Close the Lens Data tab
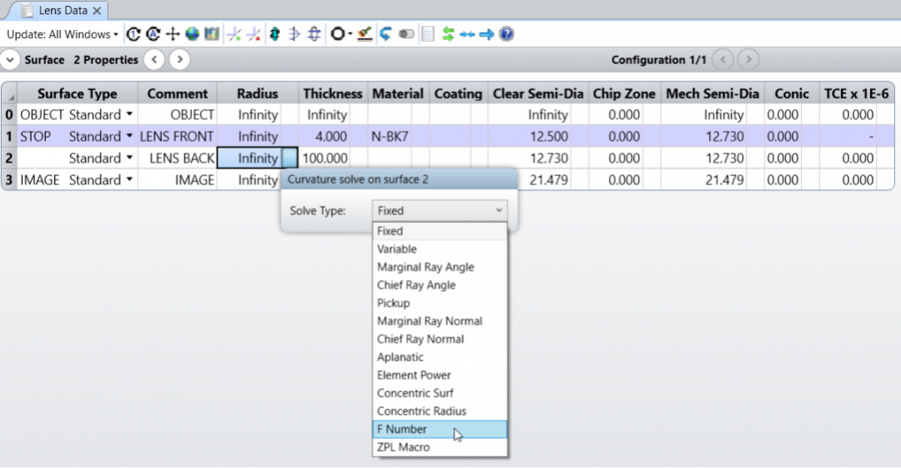The image size is (901, 468). tap(97, 11)
